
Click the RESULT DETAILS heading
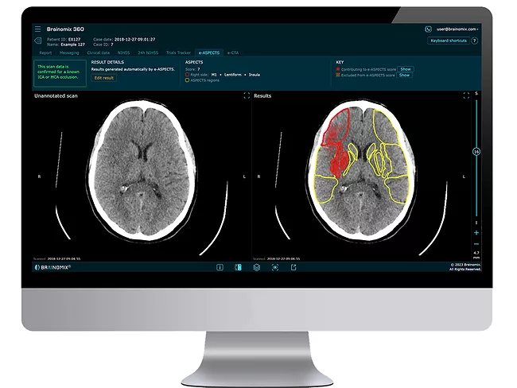(107, 62)
